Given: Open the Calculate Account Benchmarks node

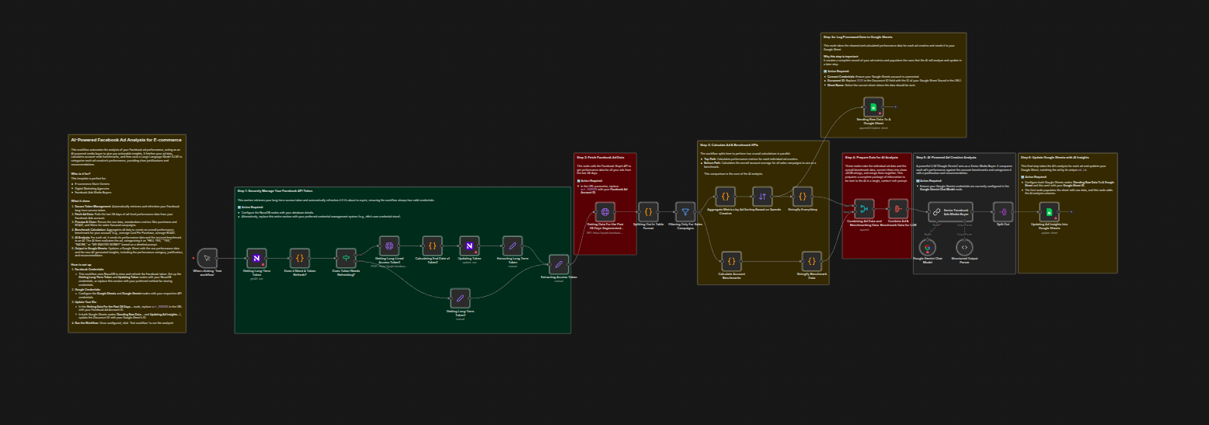Looking at the screenshot, I should tap(731, 261).
